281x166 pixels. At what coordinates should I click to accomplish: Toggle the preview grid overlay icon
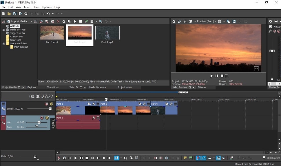click(220, 21)
